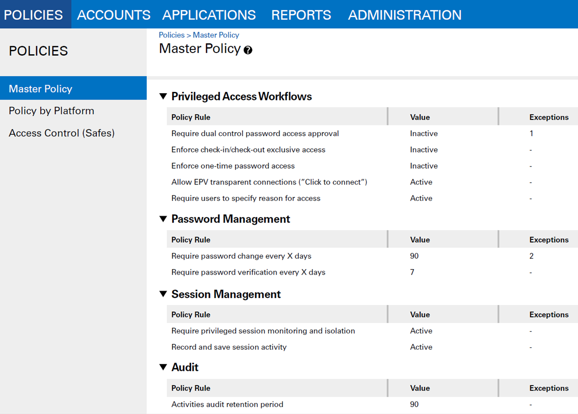Image resolution: width=578 pixels, height=414 pixels.
Task: Select Require dual control password access approval rule
Action: pos(255,133)
